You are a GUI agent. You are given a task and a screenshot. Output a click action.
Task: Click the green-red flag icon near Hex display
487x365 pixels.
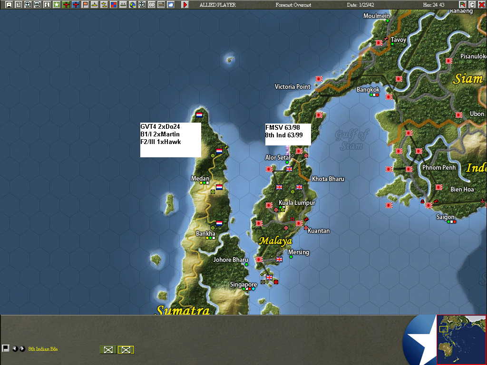[462, 5]
